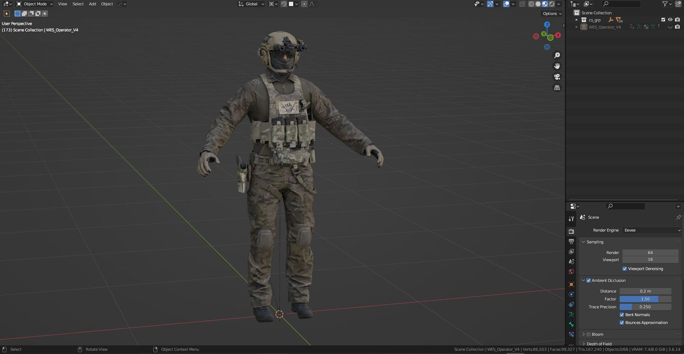Open the World Properties tab
Screen dimensions: 684x354
pos(571,272)
